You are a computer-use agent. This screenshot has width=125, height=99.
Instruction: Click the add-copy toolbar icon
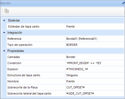click(x=7, y=11)
